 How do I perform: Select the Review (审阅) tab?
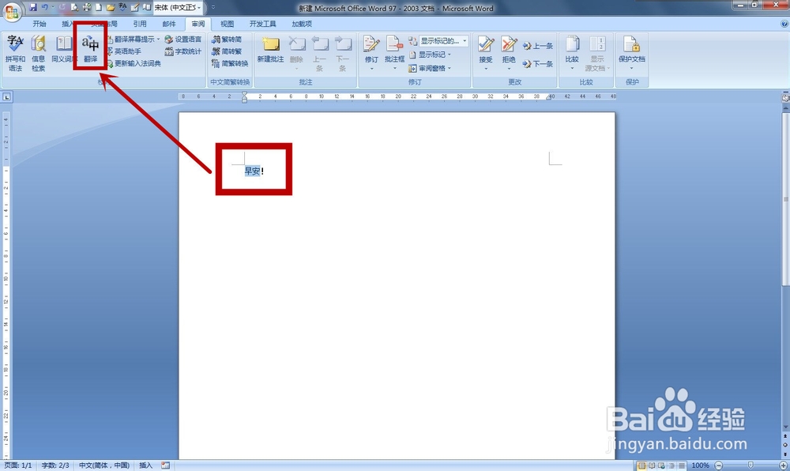tap(198, 24)
